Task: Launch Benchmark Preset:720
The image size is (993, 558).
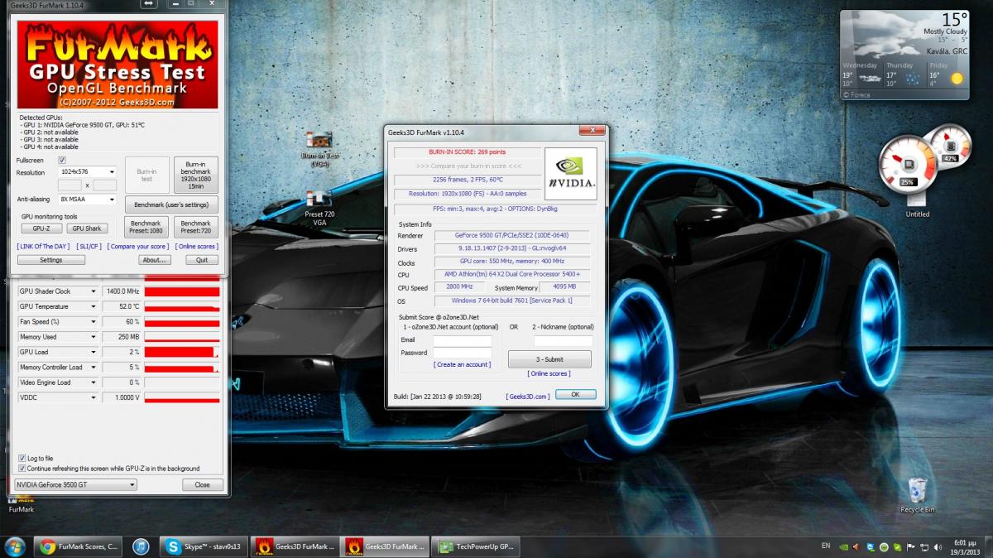Action: (x=196, y=227)
